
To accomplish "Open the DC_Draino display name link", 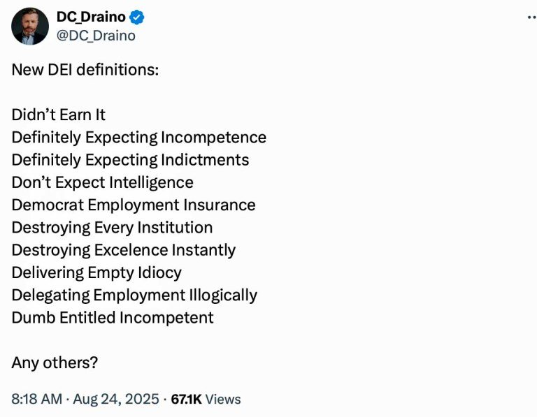I will [x=90, y=17].
